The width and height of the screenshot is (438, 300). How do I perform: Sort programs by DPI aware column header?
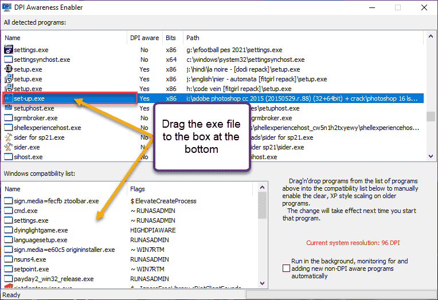144,38
